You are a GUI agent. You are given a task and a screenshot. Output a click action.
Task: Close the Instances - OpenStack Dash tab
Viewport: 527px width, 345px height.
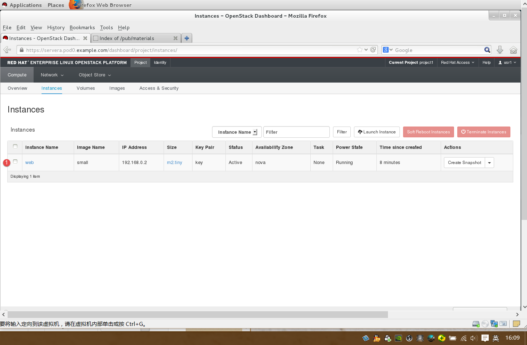coord(85,38)
